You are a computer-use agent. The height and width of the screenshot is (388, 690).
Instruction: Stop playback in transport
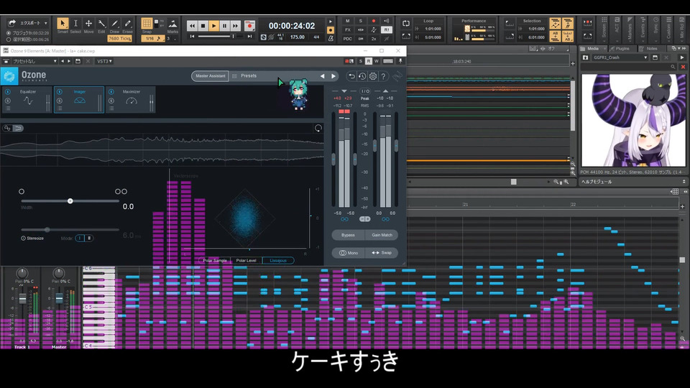pos(203,26)
